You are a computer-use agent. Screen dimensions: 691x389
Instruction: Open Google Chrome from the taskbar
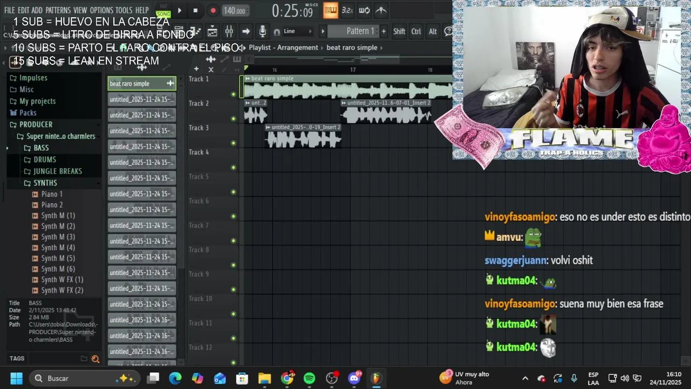[287, 378]
